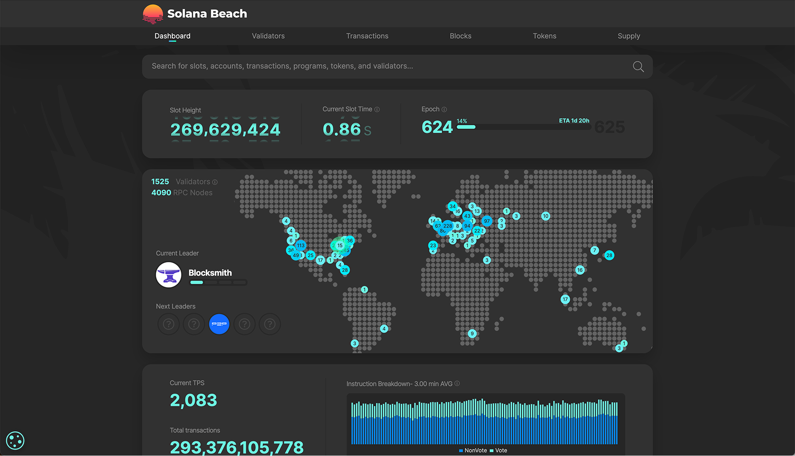The height and width of the screenshot is (456, 795).
Task: Select the 15 highlighted cluster marker
Action: coord(340,246)
